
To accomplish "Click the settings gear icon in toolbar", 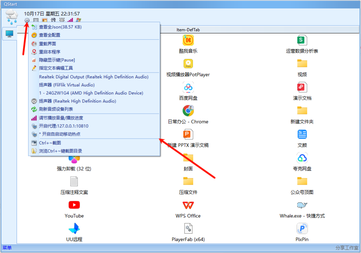I will click(x=27, y=20).
